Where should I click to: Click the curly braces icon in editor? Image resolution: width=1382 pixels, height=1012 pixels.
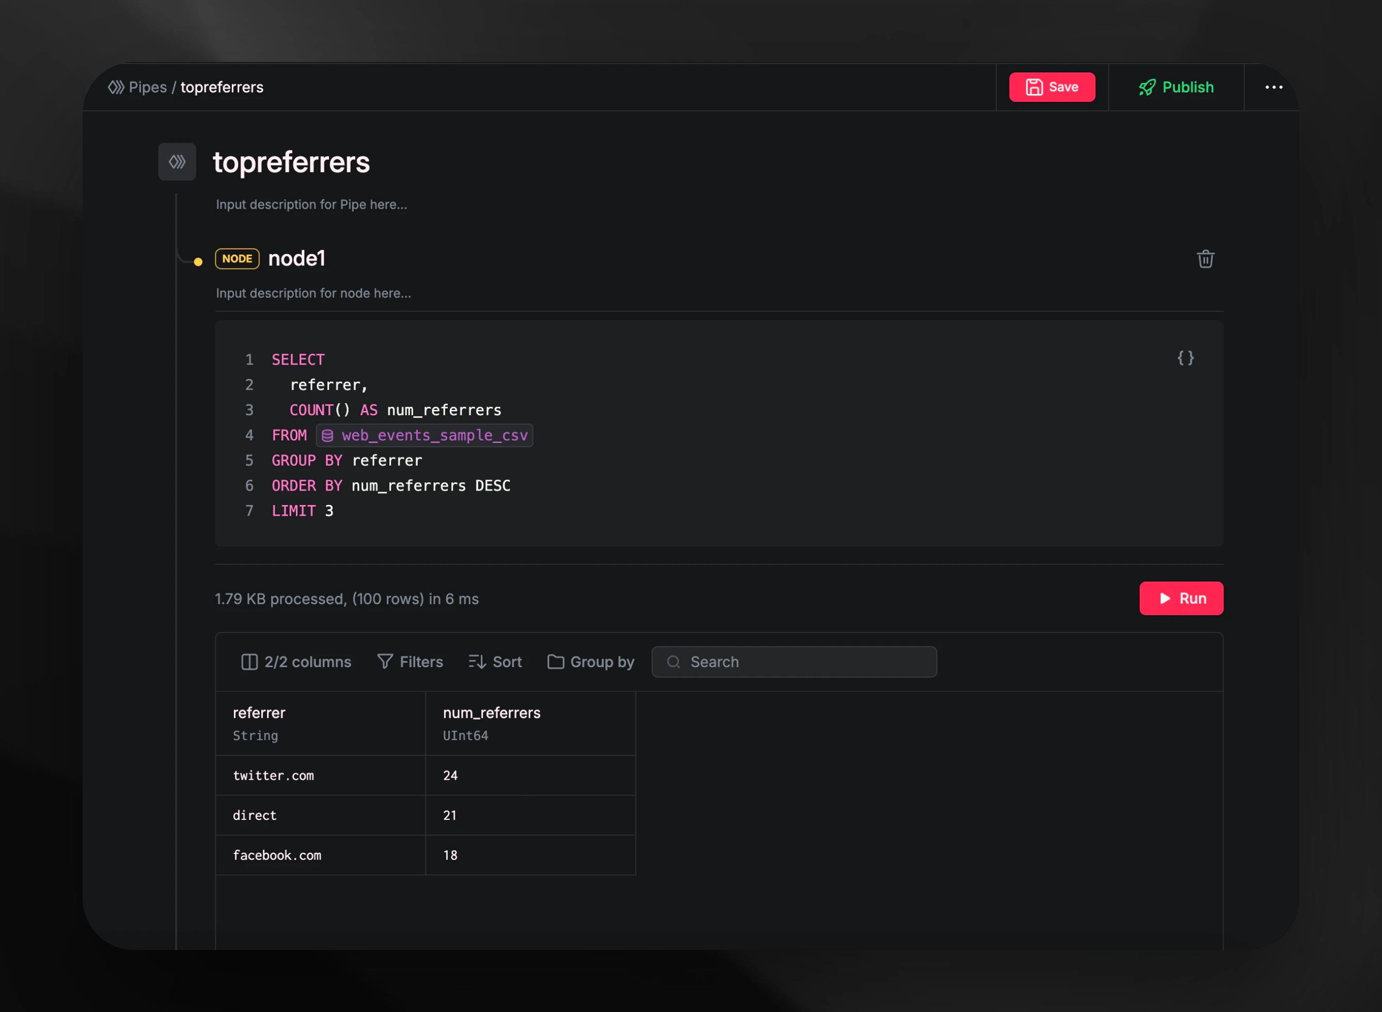click(1185, 358)
